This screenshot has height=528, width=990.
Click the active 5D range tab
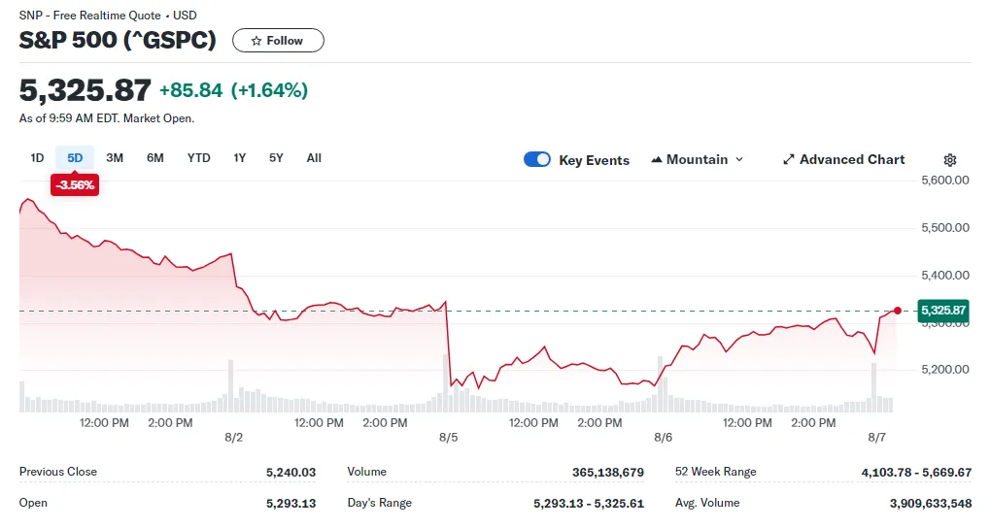[x=75, y=157]
